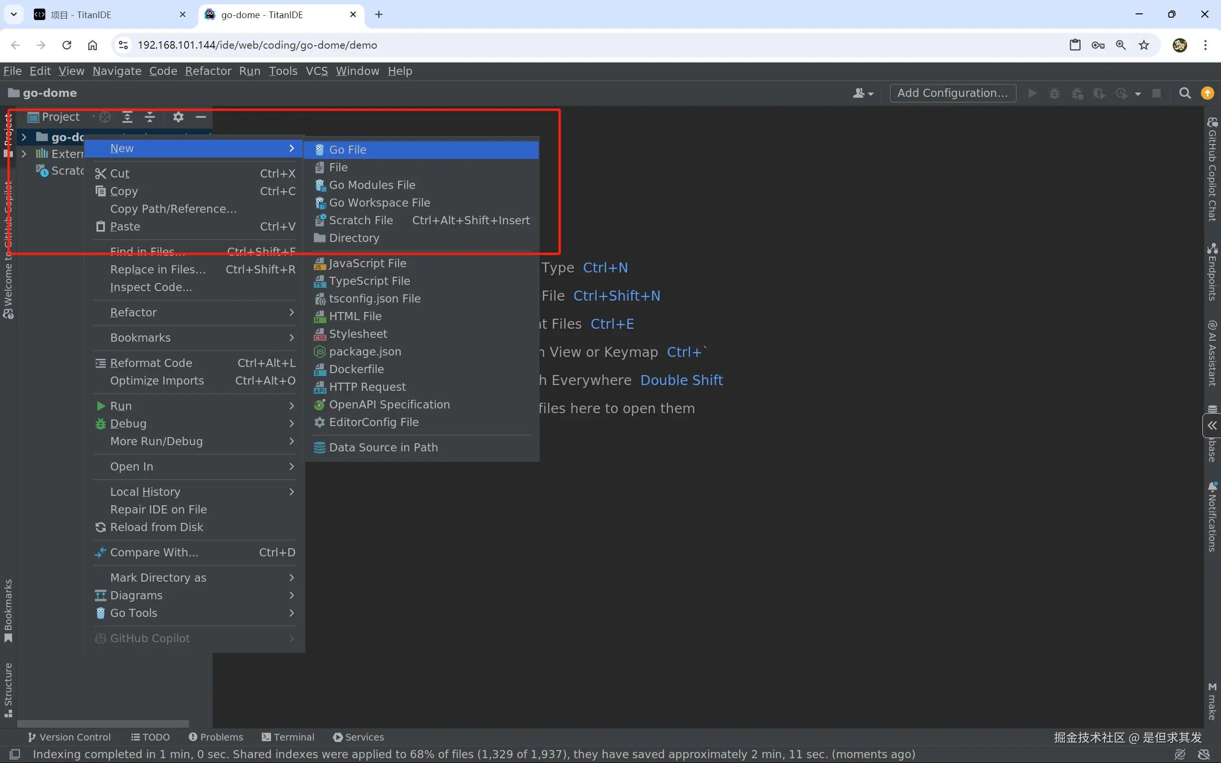Click the Search Everywhere magnifier icon
The image size is (1221, 763).
[x=1185, y=94]
